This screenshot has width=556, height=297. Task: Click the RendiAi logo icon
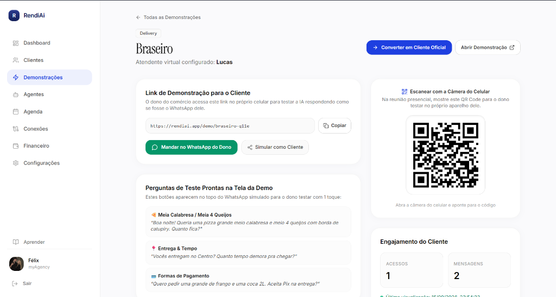click(14, 15)
